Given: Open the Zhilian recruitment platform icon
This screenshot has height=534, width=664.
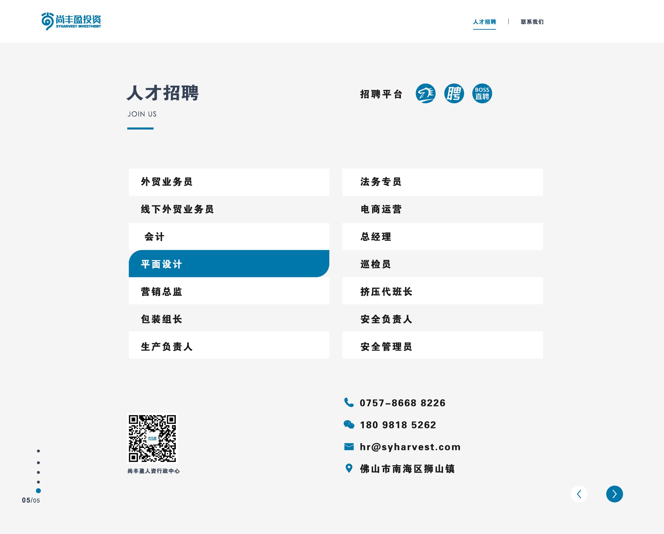Looking at the screenshot, I should pyautogui.click(x=425, y=94).
